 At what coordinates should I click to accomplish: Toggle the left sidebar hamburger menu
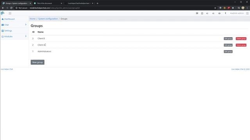[10, 13]
